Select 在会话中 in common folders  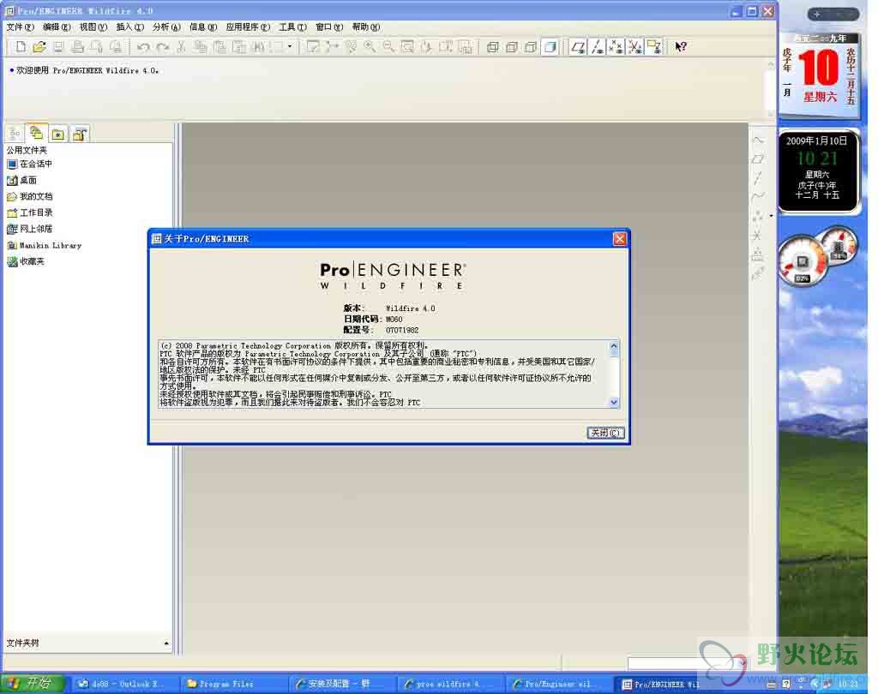[30, 164]
